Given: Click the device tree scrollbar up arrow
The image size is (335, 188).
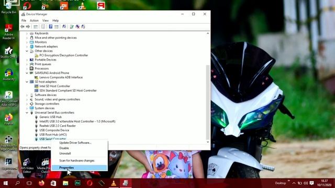Looking at the screenshot, I should pyautogui.click(x=208, y=33).
